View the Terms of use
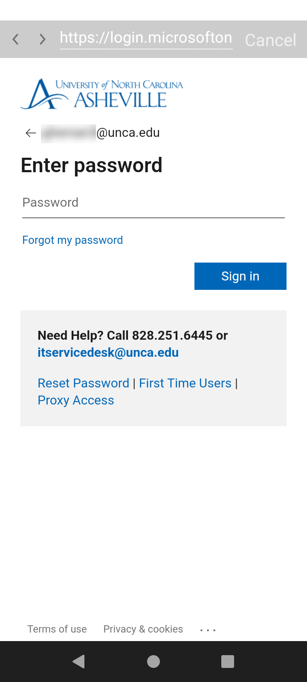The height and width of the screenshot is (682, 307). pos(57,629)
